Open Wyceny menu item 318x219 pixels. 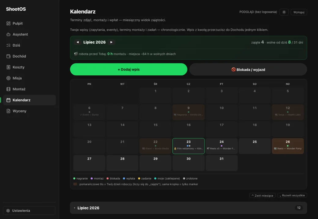click(x=29, y=111)
